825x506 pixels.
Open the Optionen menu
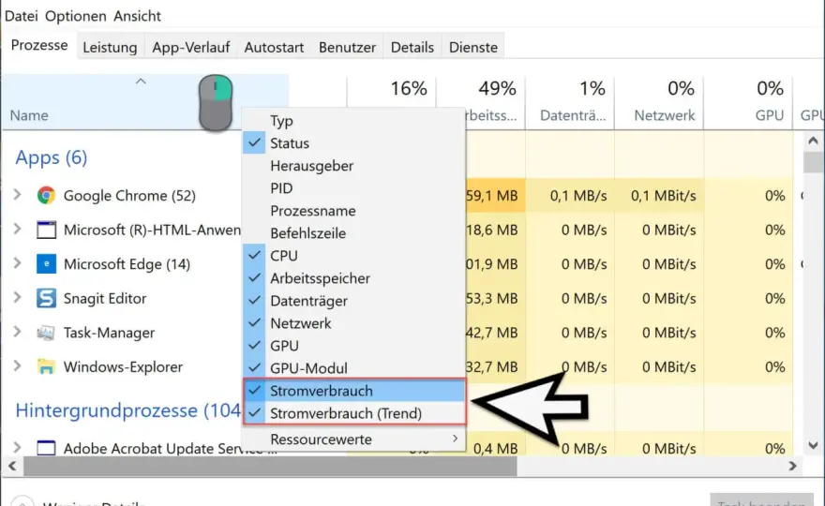tap(76, 16)
